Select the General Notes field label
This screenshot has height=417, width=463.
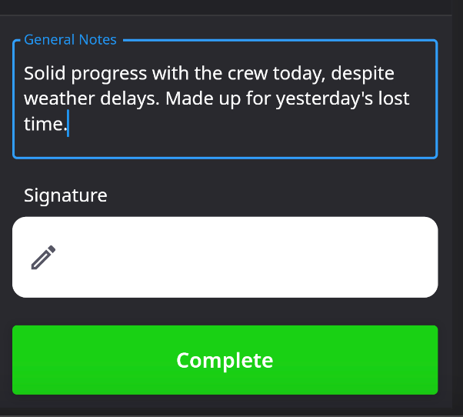click(x=70, y=39)
